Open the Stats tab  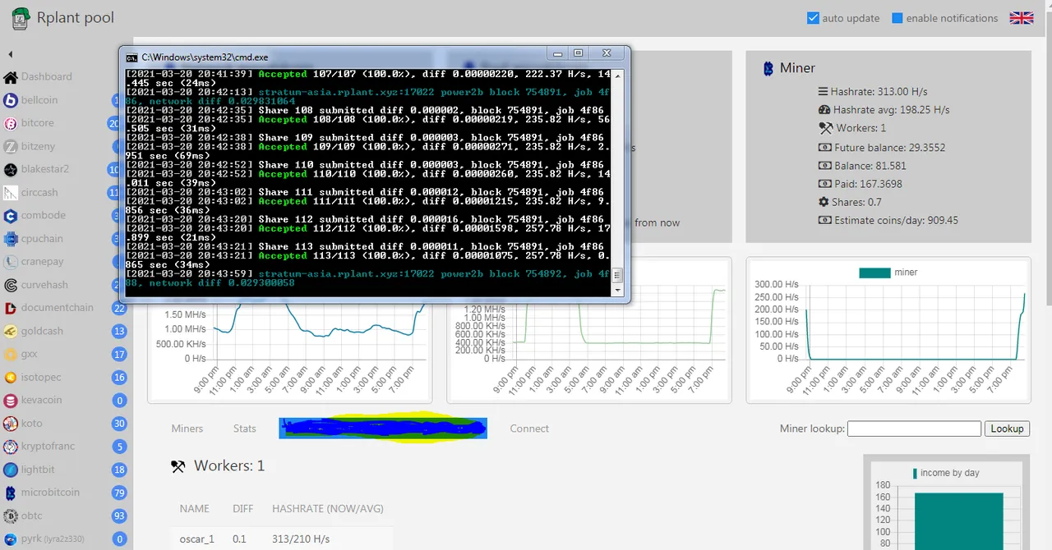(245, 429)
